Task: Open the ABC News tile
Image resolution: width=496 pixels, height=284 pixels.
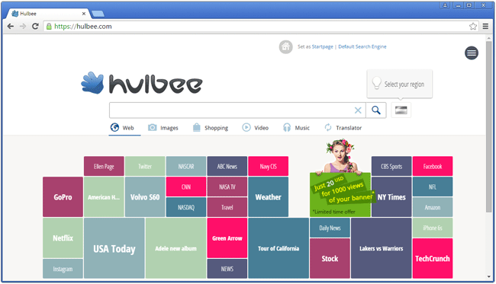Action: coord(227,166)
